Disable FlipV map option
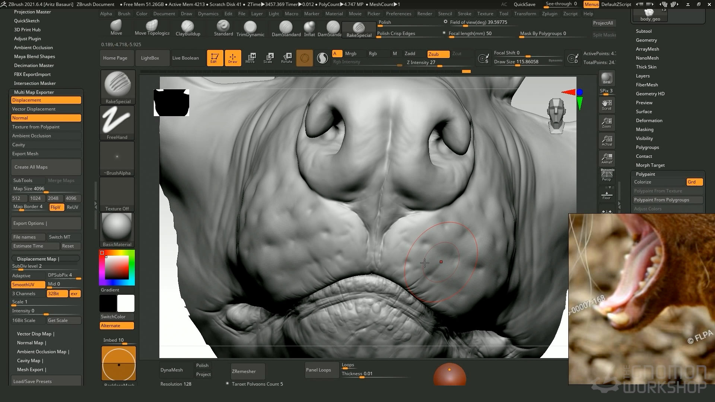The height and width of the screenshot is (402, 715). coord(57,207)
